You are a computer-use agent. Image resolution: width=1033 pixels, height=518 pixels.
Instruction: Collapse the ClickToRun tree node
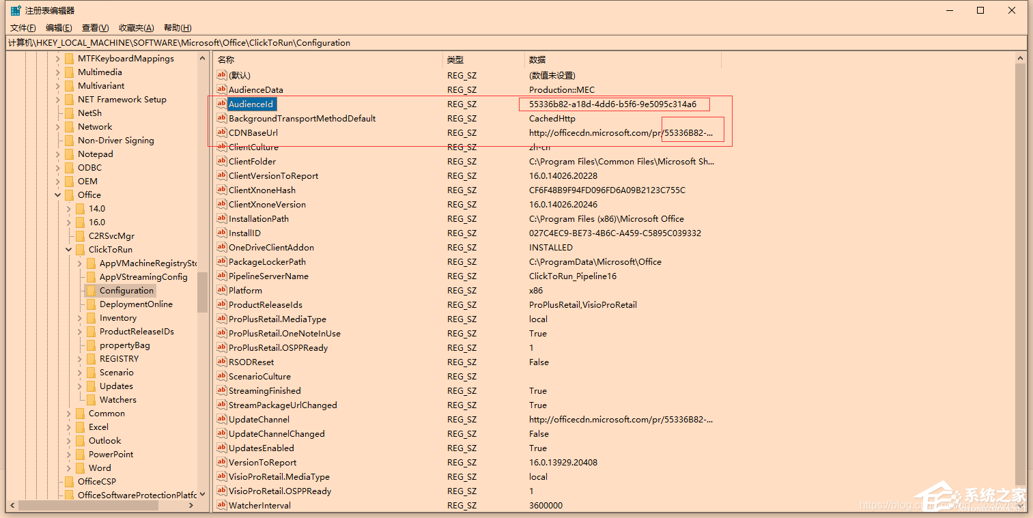69,250
